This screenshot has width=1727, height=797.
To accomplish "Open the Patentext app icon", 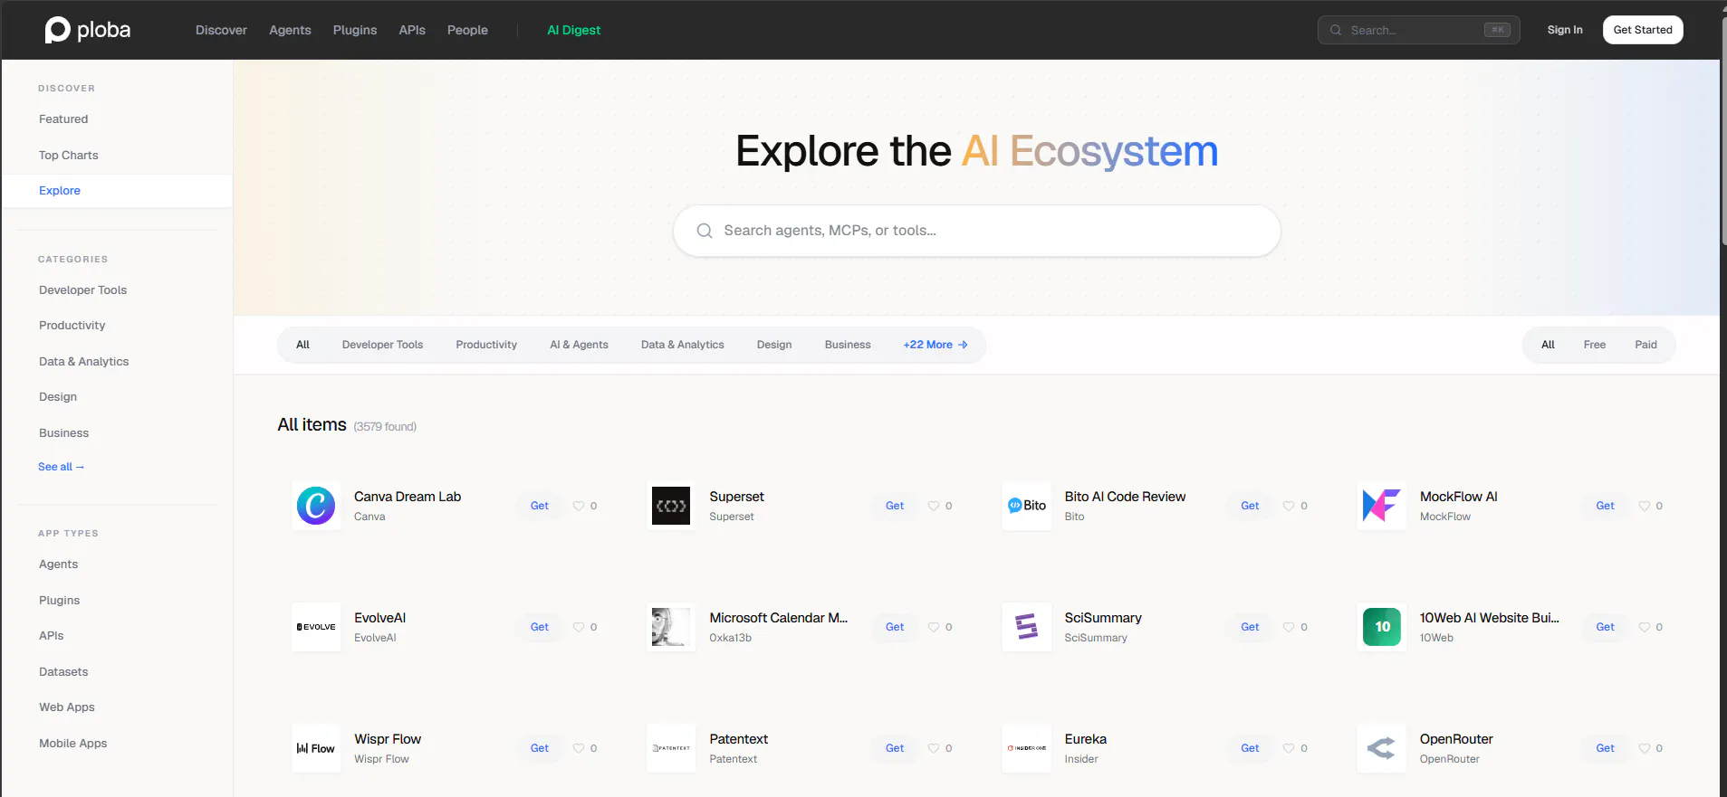I will [x=671, y=748].
